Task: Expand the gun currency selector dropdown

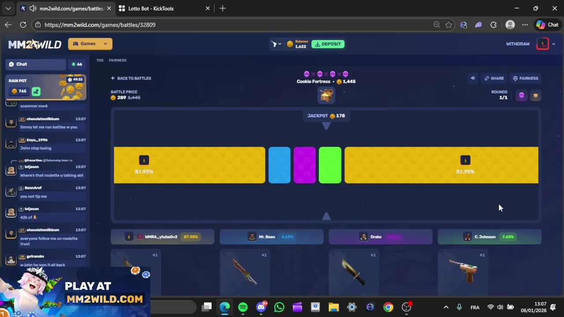Action: pyautogui.click(x=276, y=44)
